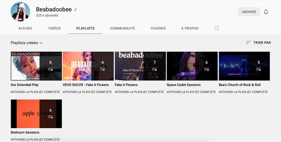281x142 pixels.
Task: Click the Fake It Flowers Live thumbnail
Action: pos(140,66)
